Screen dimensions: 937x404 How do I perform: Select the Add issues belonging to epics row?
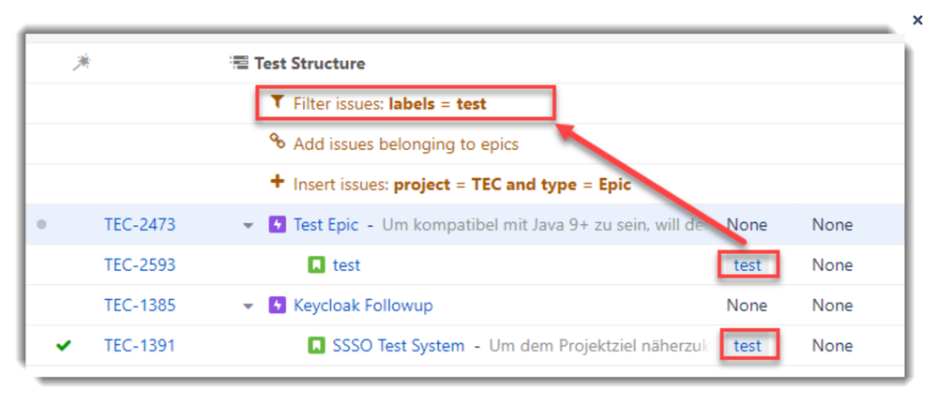click(405, 144)
